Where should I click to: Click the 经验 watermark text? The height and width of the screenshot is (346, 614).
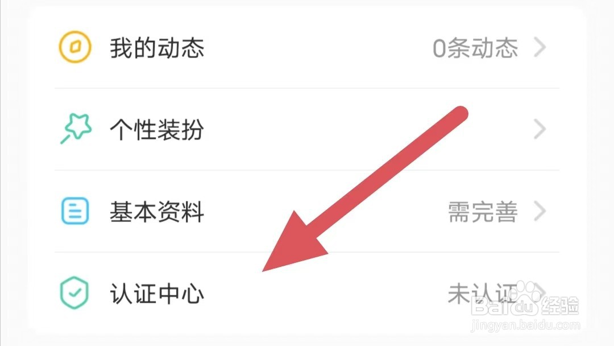pos(560,306)
